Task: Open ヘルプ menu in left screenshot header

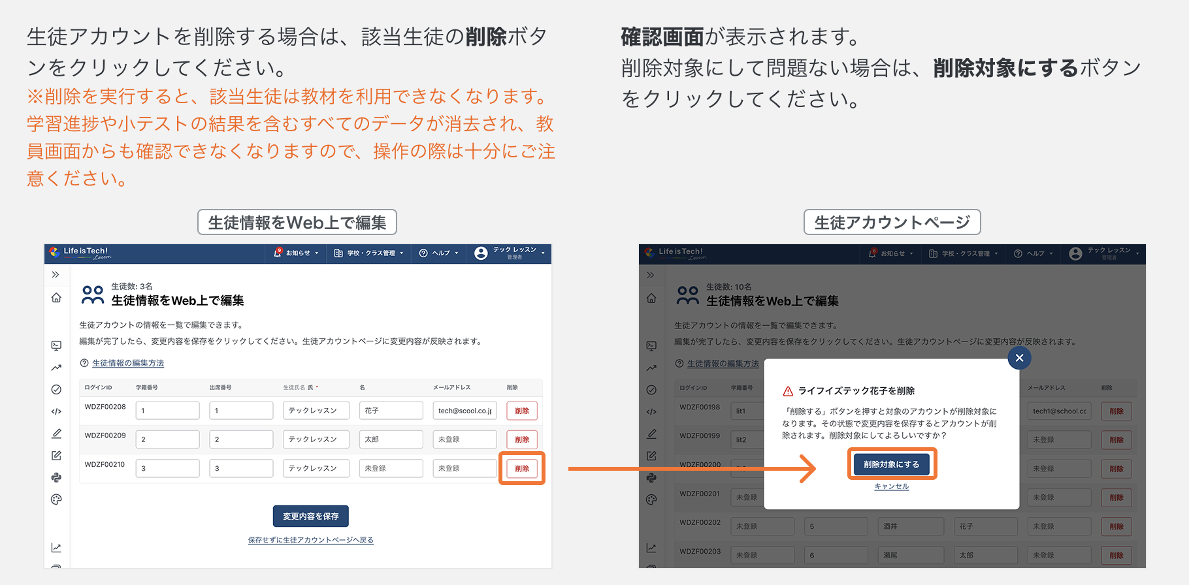Action: [439, 253]
